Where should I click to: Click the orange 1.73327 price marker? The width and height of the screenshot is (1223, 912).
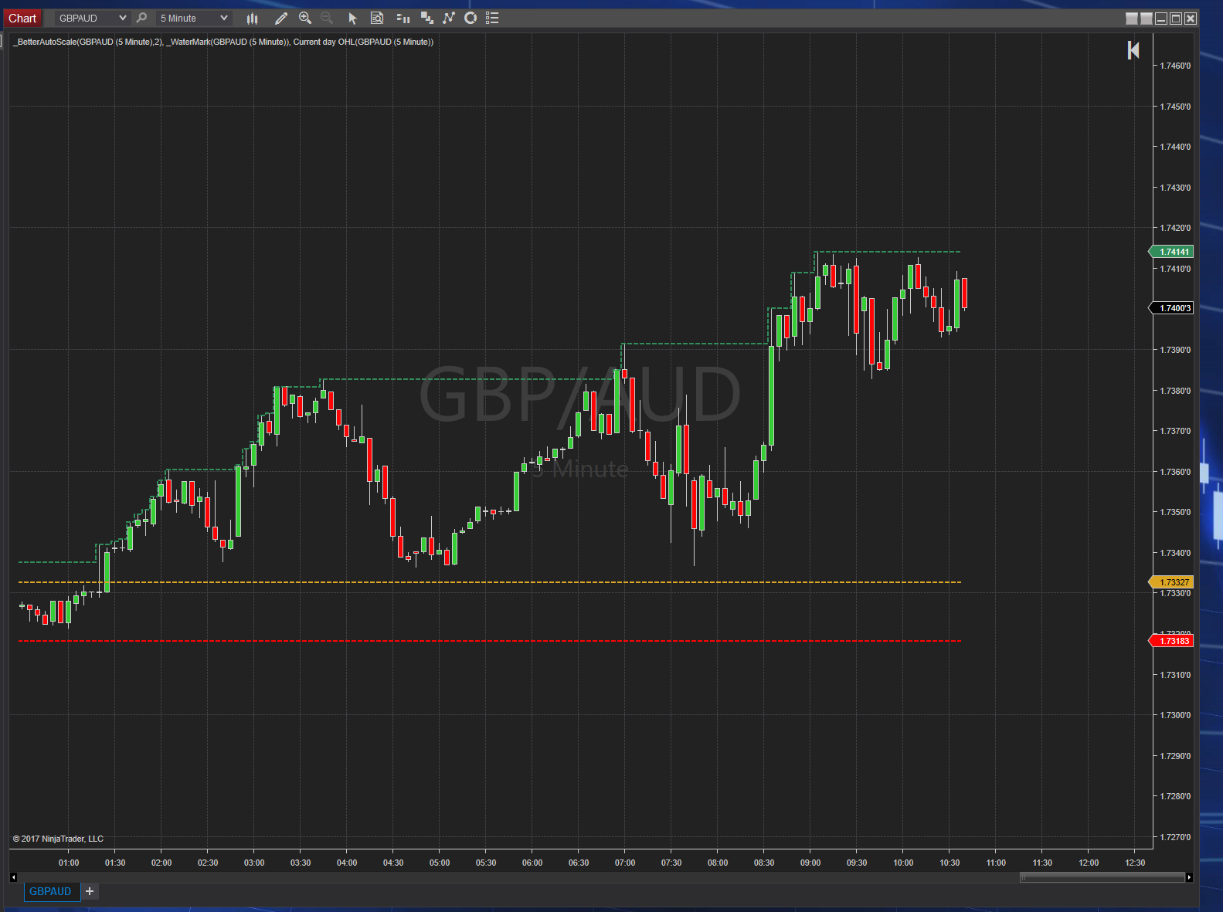[1173, 582]
